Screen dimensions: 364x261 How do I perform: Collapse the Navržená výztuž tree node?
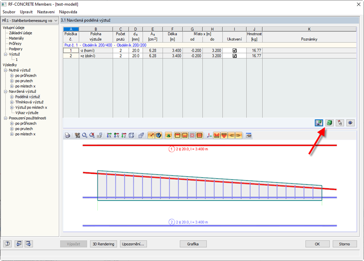pyautogui.click(x=5, y=91)
